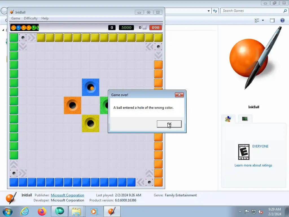Click the red 098 timer display
Image resolution: width=289 pixels, height=217 pixels.
[156, 27]
